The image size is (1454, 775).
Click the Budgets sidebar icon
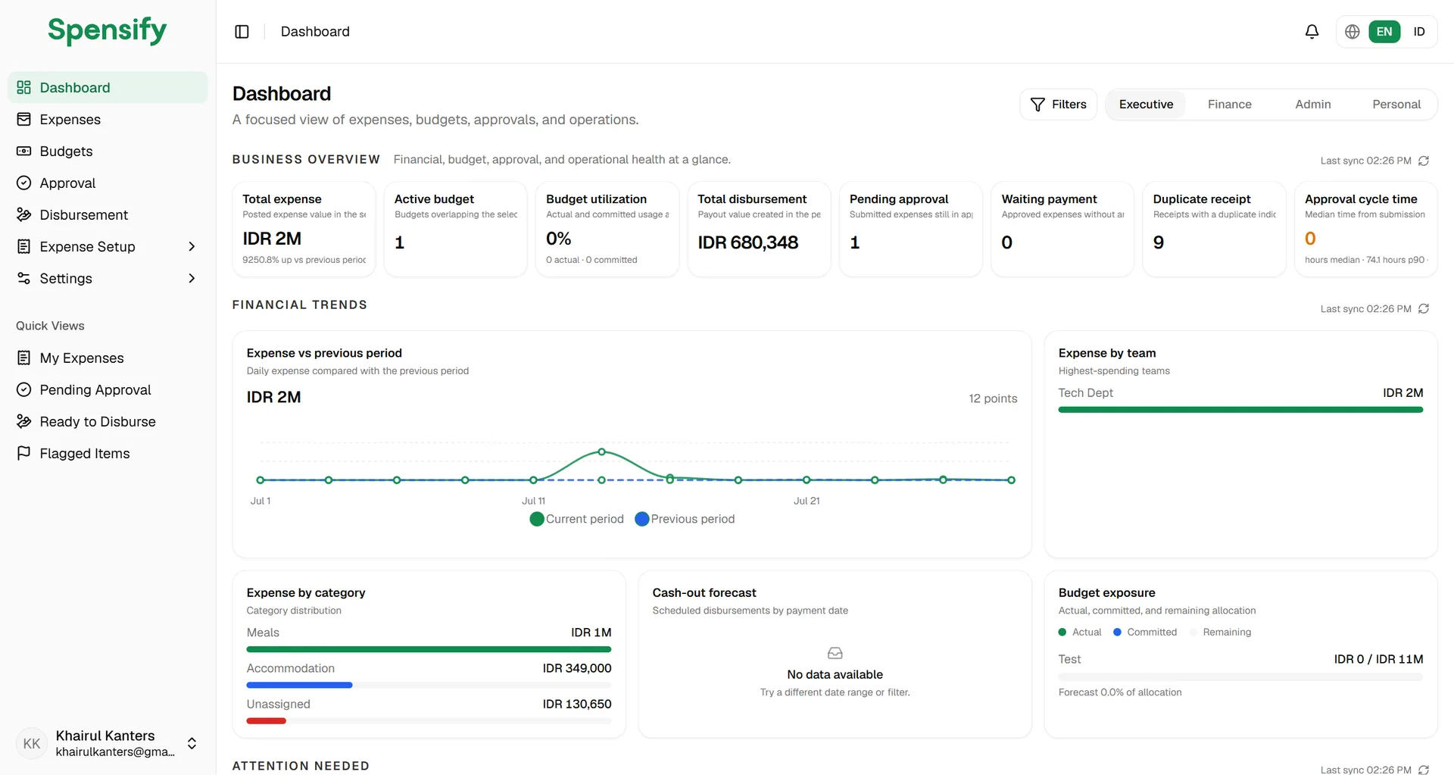pyautogui.click(x=24, y=152)
